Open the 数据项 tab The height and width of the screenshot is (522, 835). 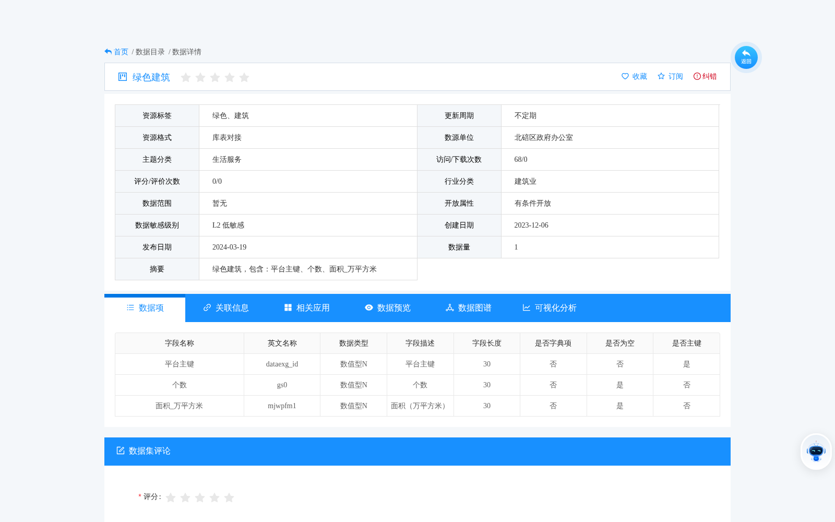coord(145,308)
